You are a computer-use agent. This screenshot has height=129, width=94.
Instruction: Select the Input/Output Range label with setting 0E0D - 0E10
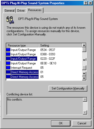23,63
